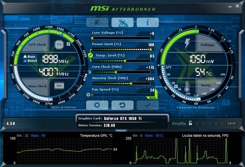
Task: Click the Temp. gauge label
Action: [206, 85]
